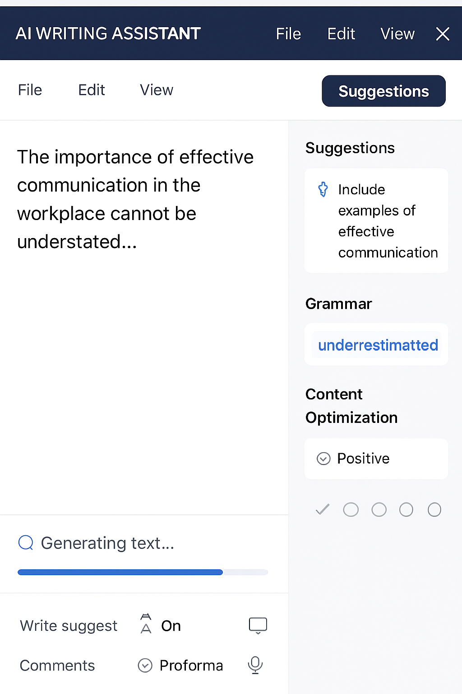Select the first radio circle after the checkmark
The height and width of the screenshot is (694, 462).
click(351, 510)
